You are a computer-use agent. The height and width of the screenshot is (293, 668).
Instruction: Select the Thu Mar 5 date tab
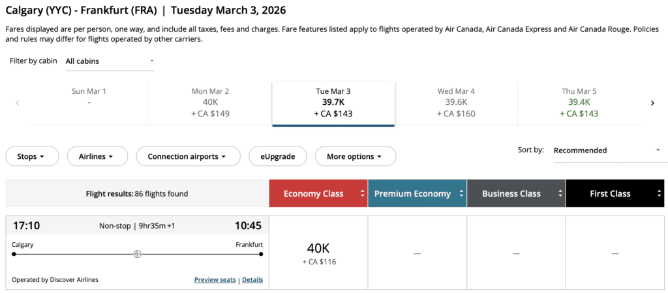point(579,102)
